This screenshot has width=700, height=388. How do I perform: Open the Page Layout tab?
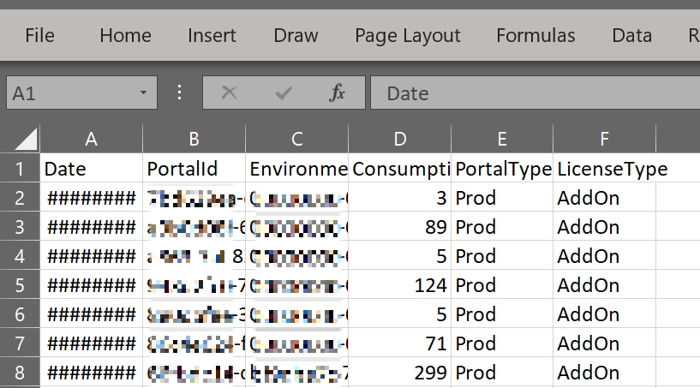tap(408, 35)
